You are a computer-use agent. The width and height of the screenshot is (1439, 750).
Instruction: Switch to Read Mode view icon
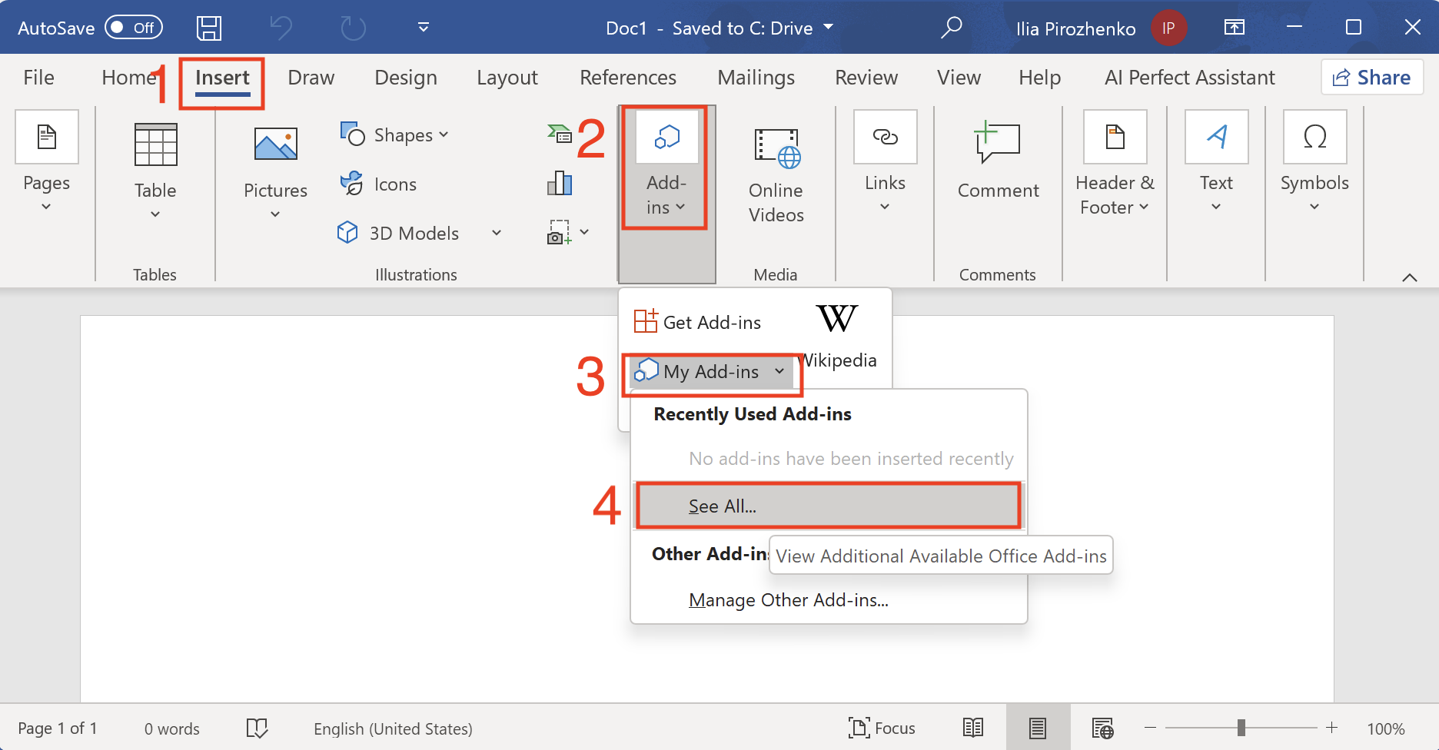pyautogui.click(x=973, y=728)
